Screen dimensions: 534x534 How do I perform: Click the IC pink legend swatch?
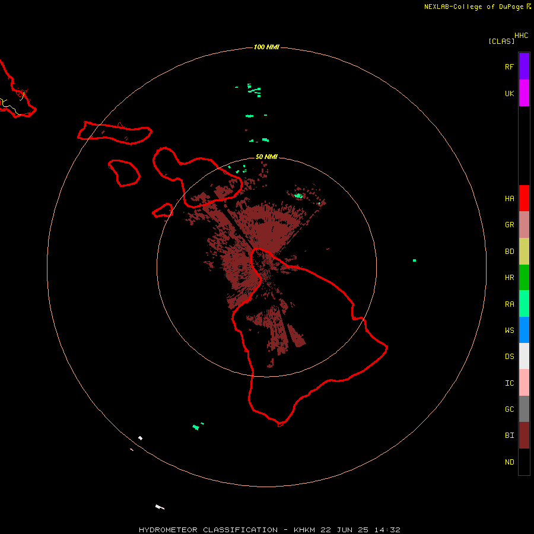[x=524, y=383]
